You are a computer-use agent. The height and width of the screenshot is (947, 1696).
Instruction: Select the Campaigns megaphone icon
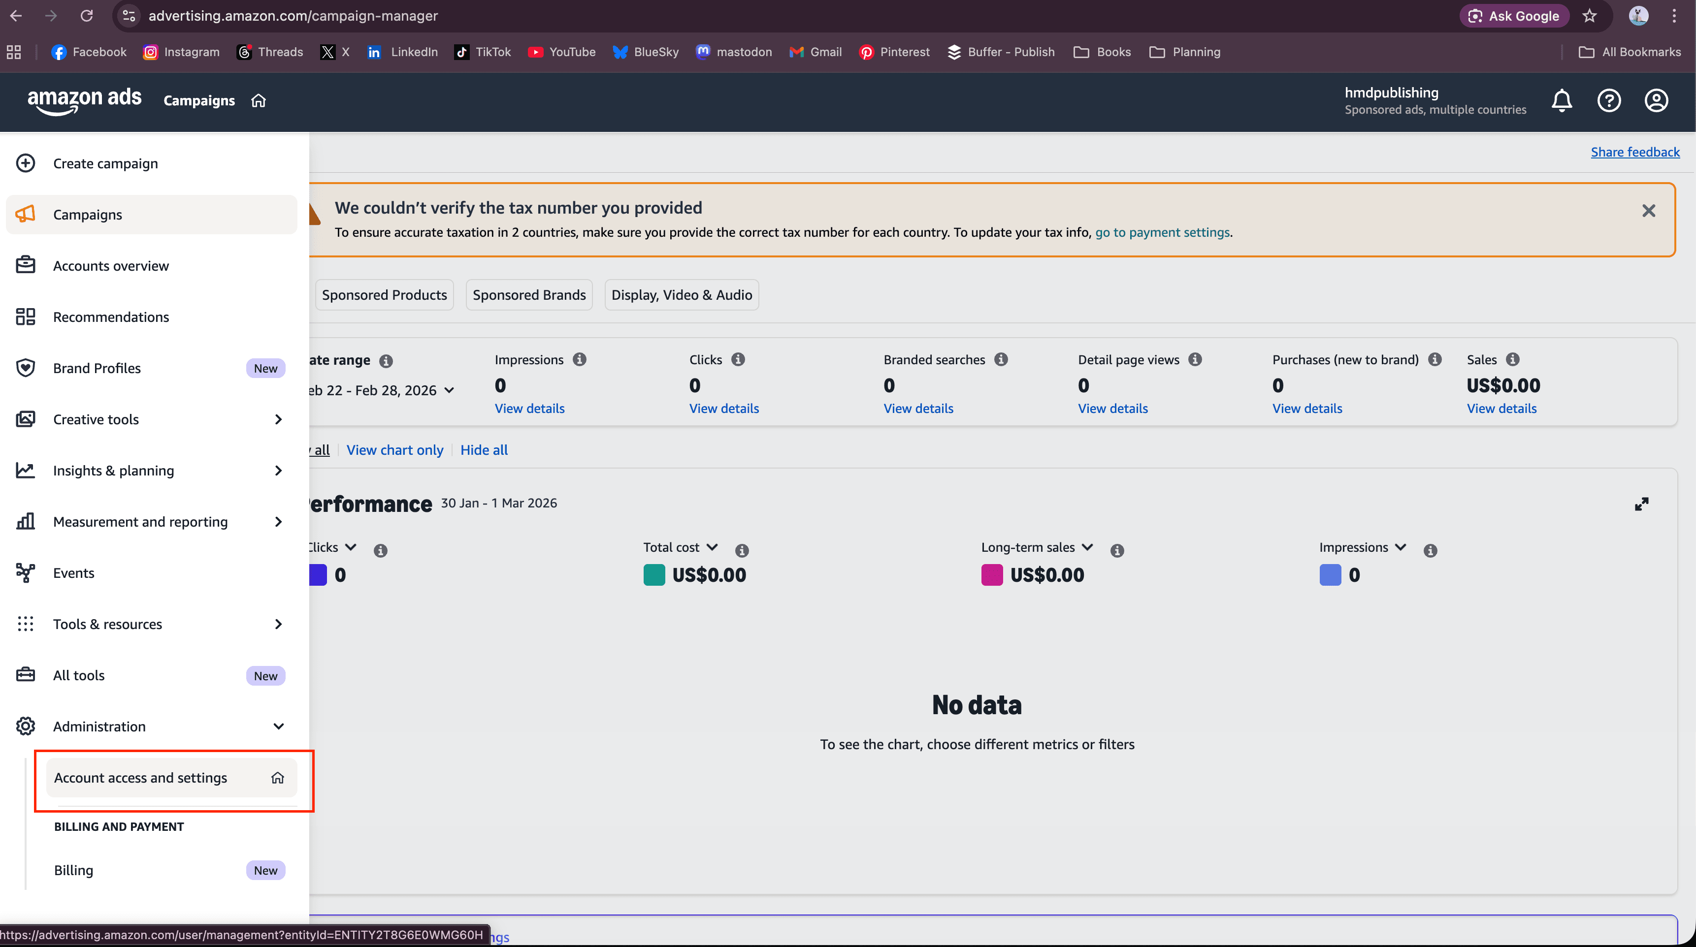click(26, 214)
